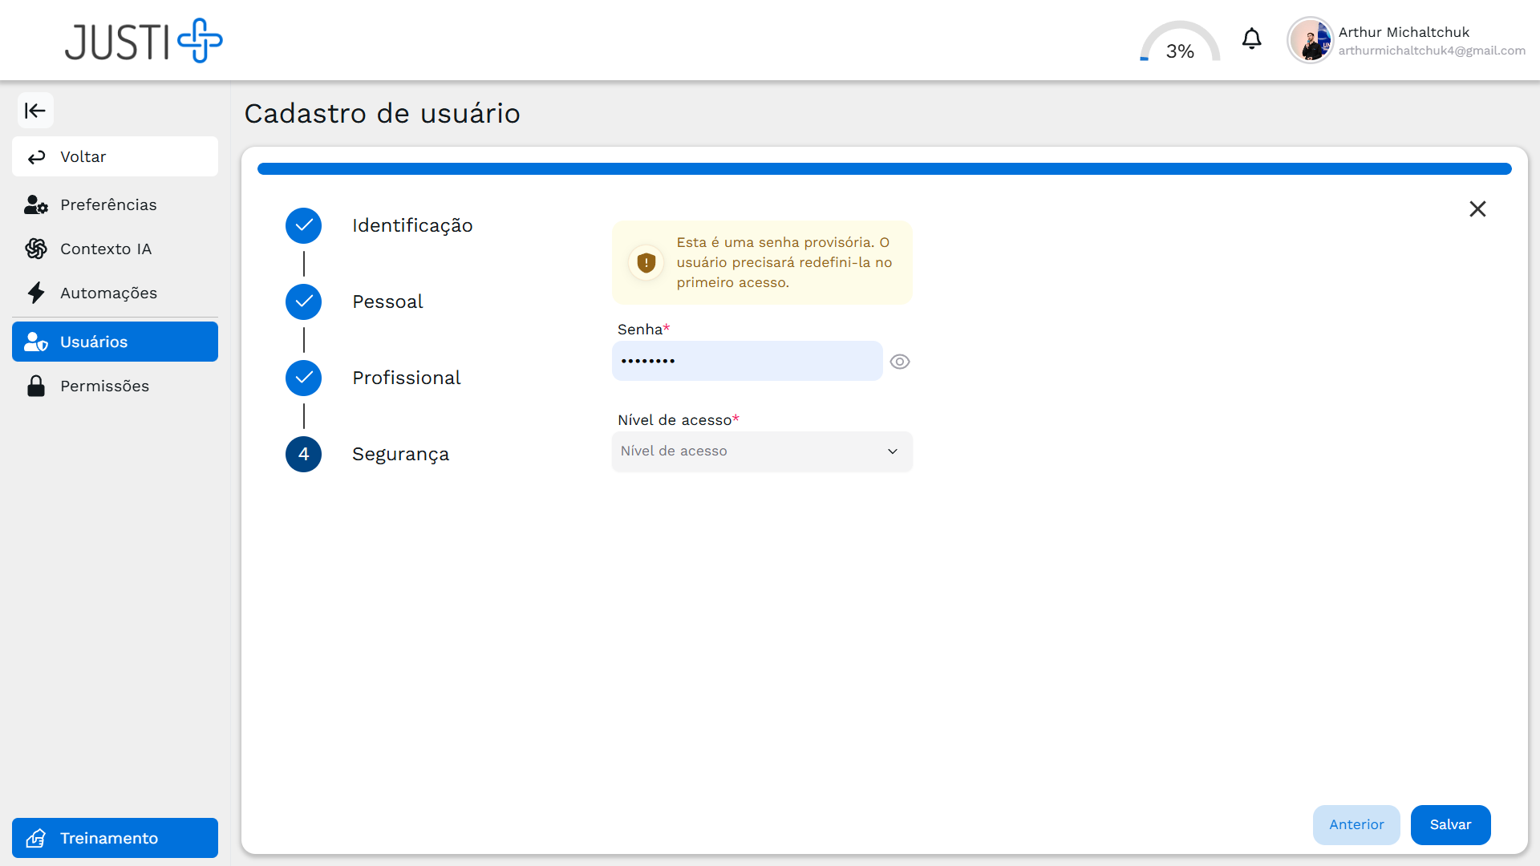Screen dimensions: 1540x866
Task: Open Arthur Michaltchuk profile avatar
Action: pos(1310,40)
